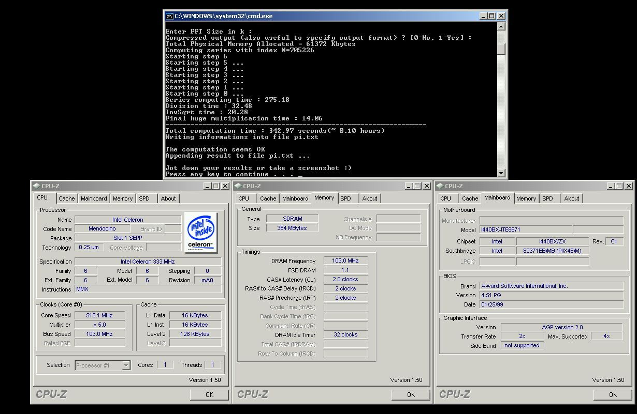Click the cmd.exe vertical scrollbar thumb
Screen dimensions: 637x414
(x=501, y=49)
